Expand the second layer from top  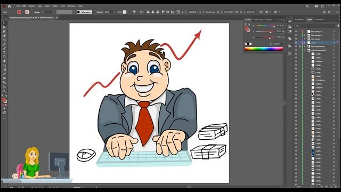305,35
